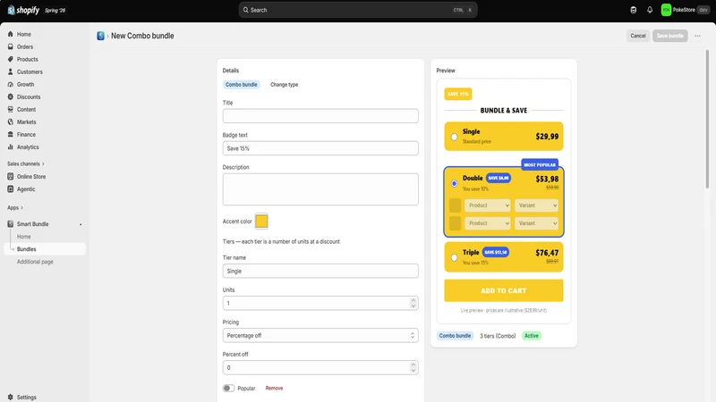Open the Orders icon in the sidebar
The width and height of the screenshot is (716, 402).
click(11, 46)
